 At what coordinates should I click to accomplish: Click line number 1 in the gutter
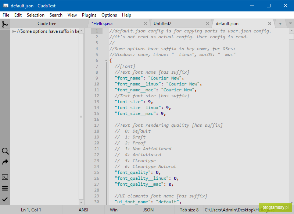(97, 31)
